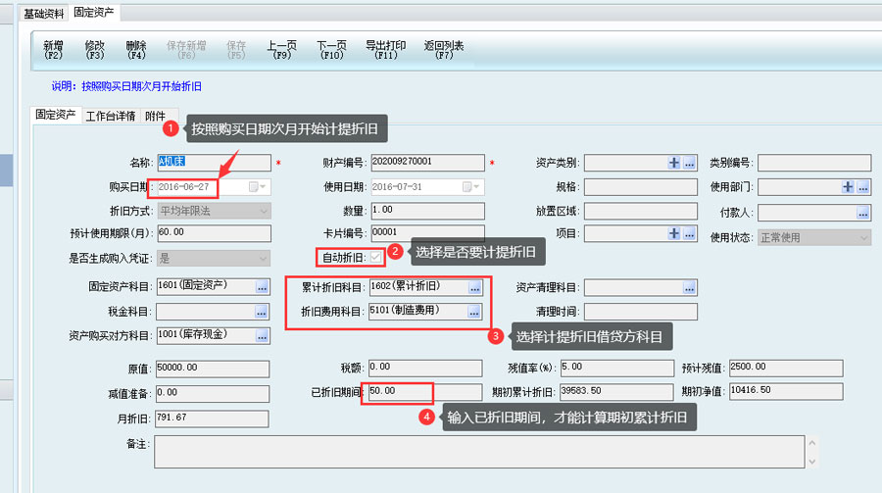Expand the 是否生成购入凭证 dropdown
Image resolution: width=882 pixels, height=493 pixels.
[x=264, y=258]
